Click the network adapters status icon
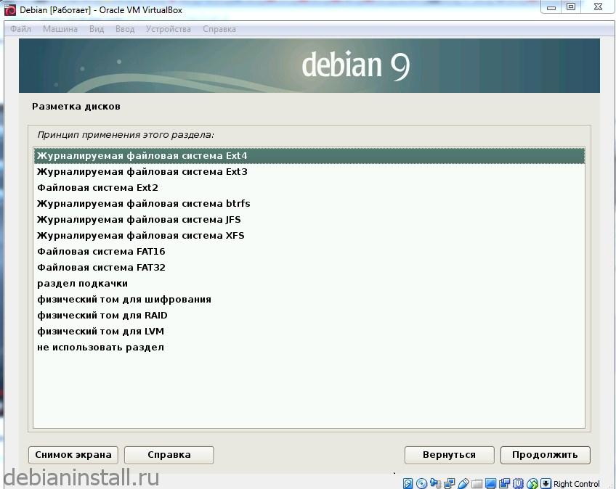 pyautogui.click(x=449, y=482)
